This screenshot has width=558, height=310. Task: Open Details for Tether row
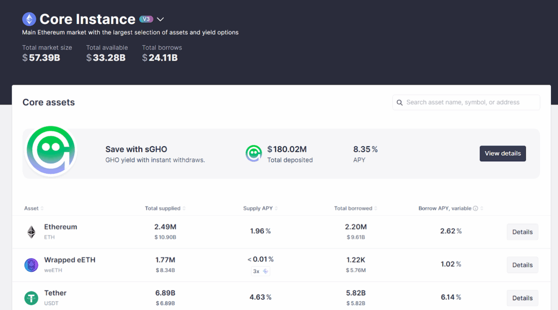522,298
